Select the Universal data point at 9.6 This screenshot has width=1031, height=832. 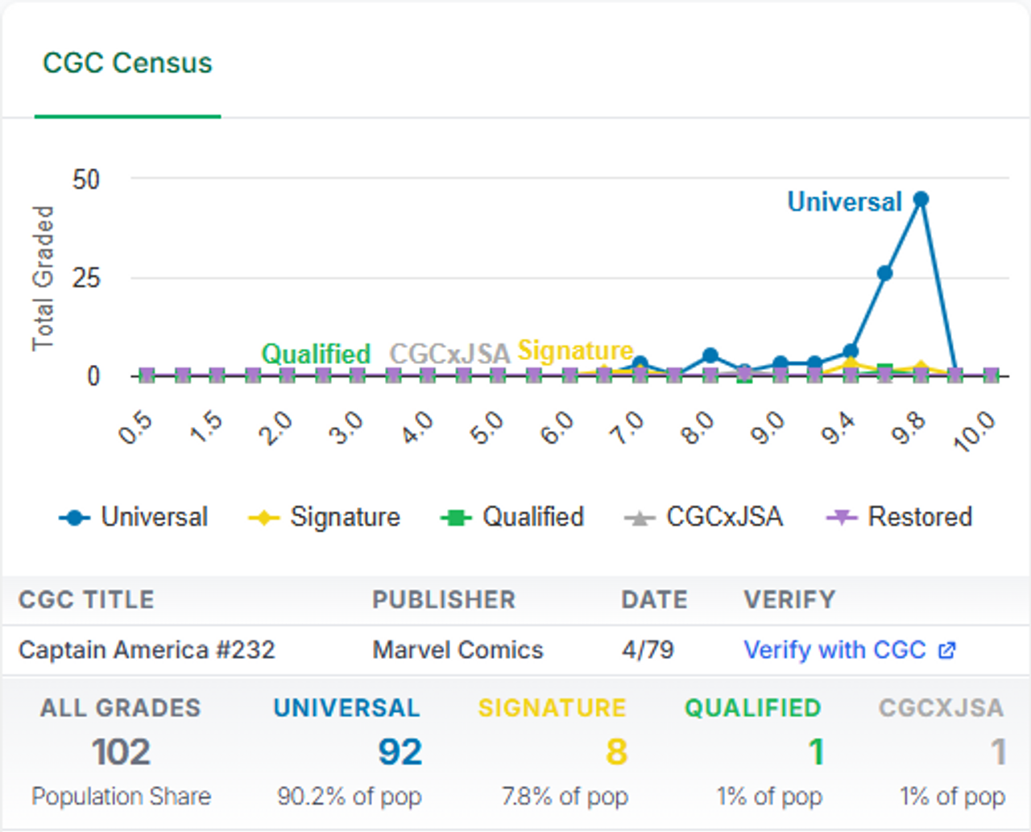click(x=885, y=273)
